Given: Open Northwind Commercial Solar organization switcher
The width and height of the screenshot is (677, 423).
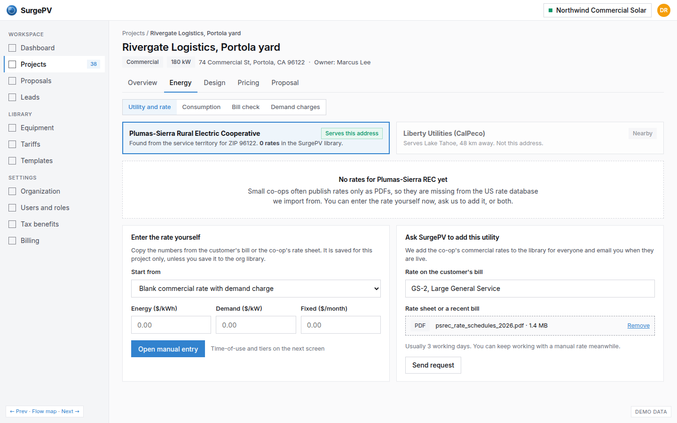Looking at the screenshot, I should pos(597,10).
